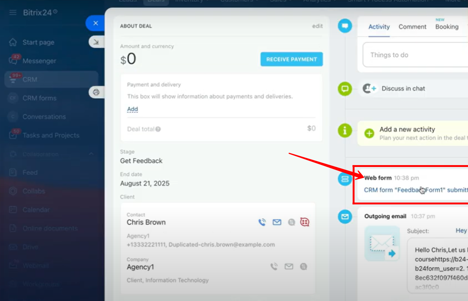Click the Messenger chat bubble icon
This screenshot has width=468, height=301.
[13, 61]
